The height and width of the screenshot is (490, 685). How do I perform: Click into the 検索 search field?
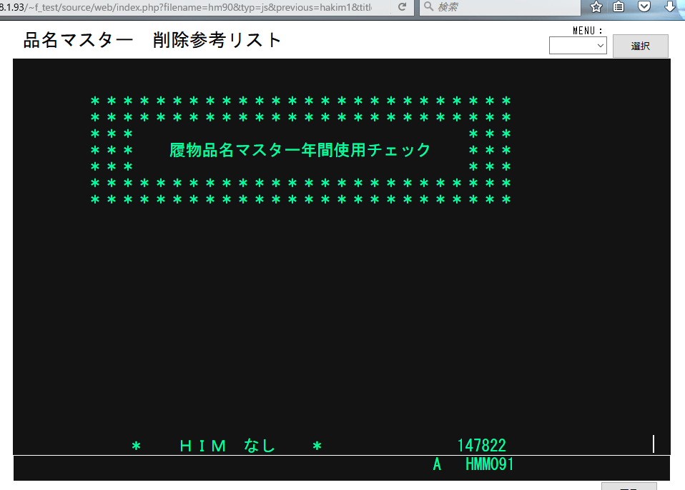(501, 7)
